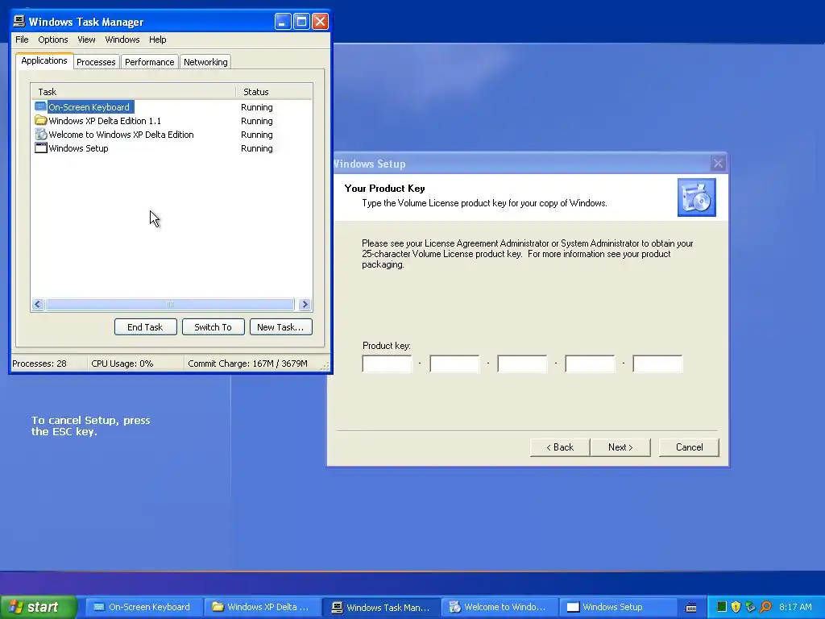Screen dimensions: 825x619
Task: Click the Welcome to Windows XP task icon
Action: (40, 135)
